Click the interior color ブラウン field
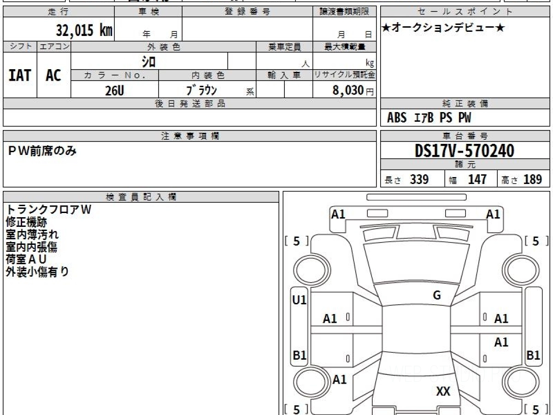This screenshot has height=415, width=553. (x=201, y=90)
